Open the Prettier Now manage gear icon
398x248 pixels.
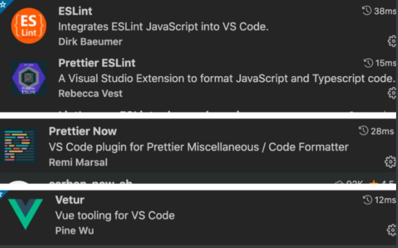390,162
